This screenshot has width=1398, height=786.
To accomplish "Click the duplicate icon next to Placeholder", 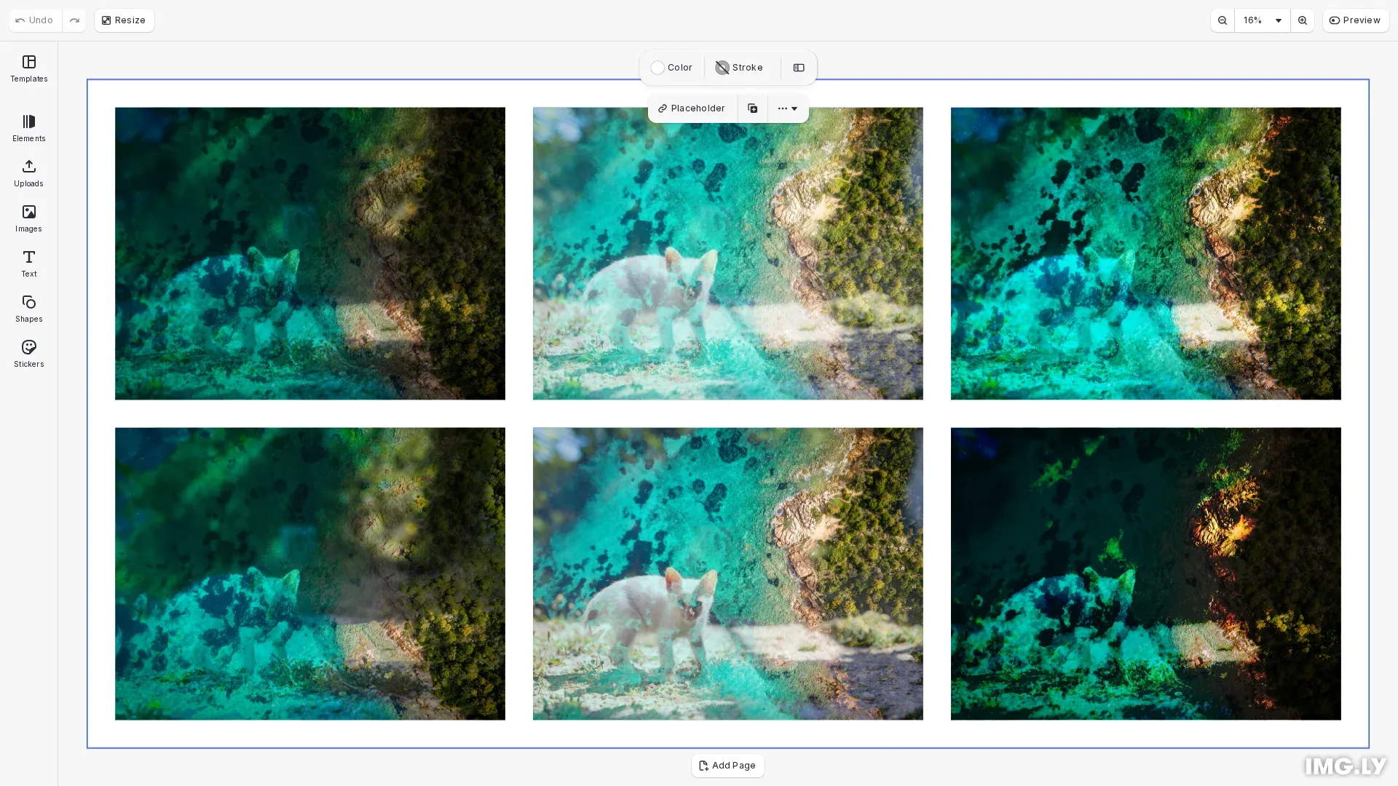I will (x=753, y=108).
